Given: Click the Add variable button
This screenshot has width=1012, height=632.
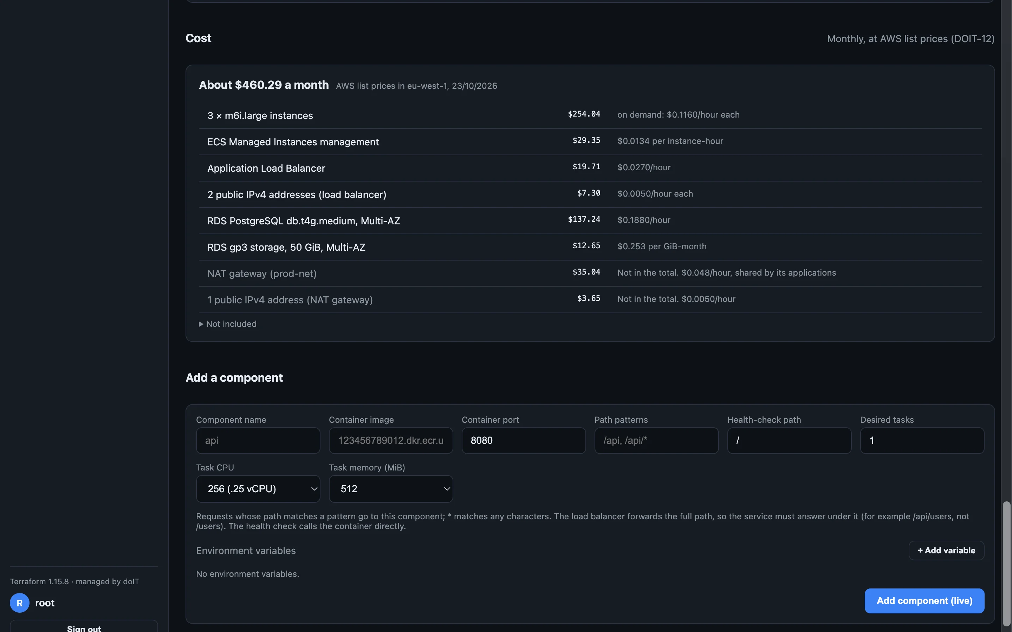Looking at the screenshot, I should coord(946,551).
